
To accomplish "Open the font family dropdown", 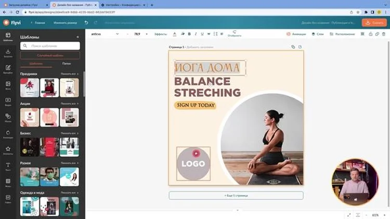I will click(x=105, y=34).
